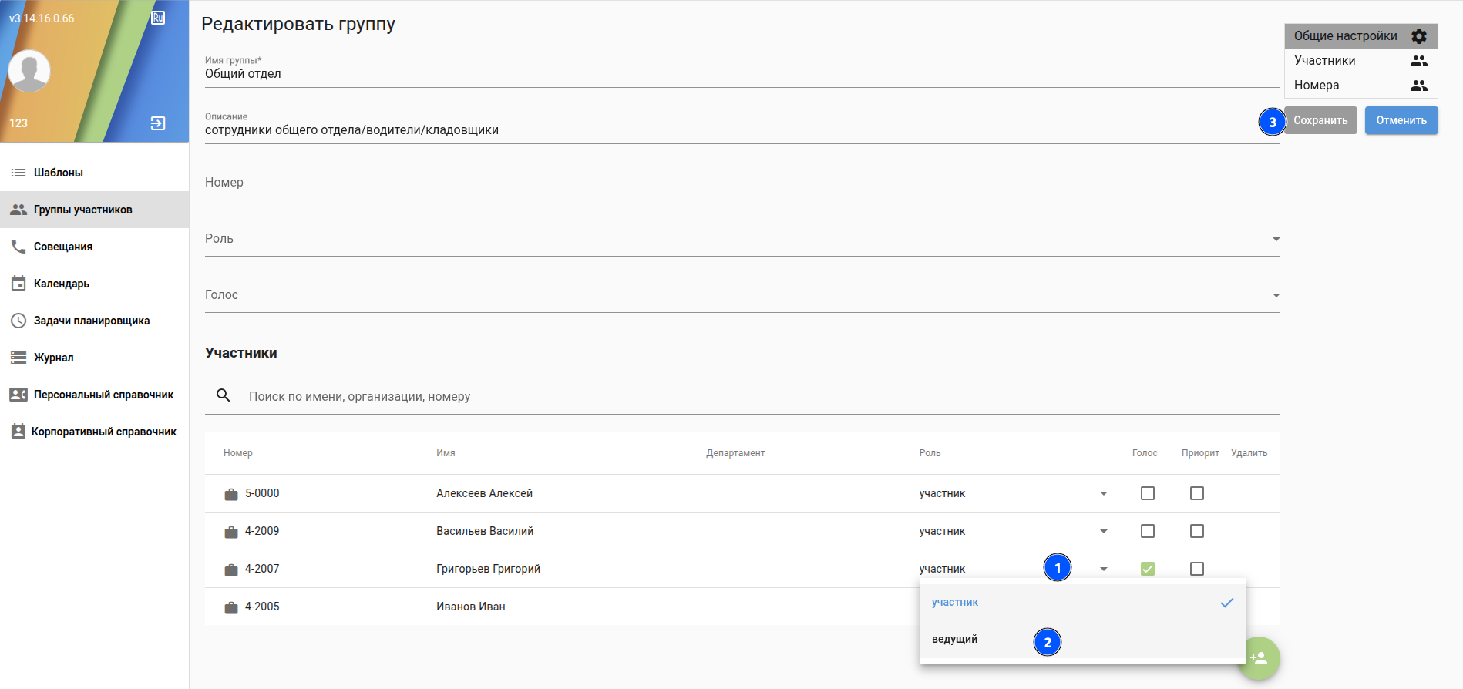Click the logout icon next to 123
Image resolution: width=1463 pixels, height=689 pixels.
(158, 123)
